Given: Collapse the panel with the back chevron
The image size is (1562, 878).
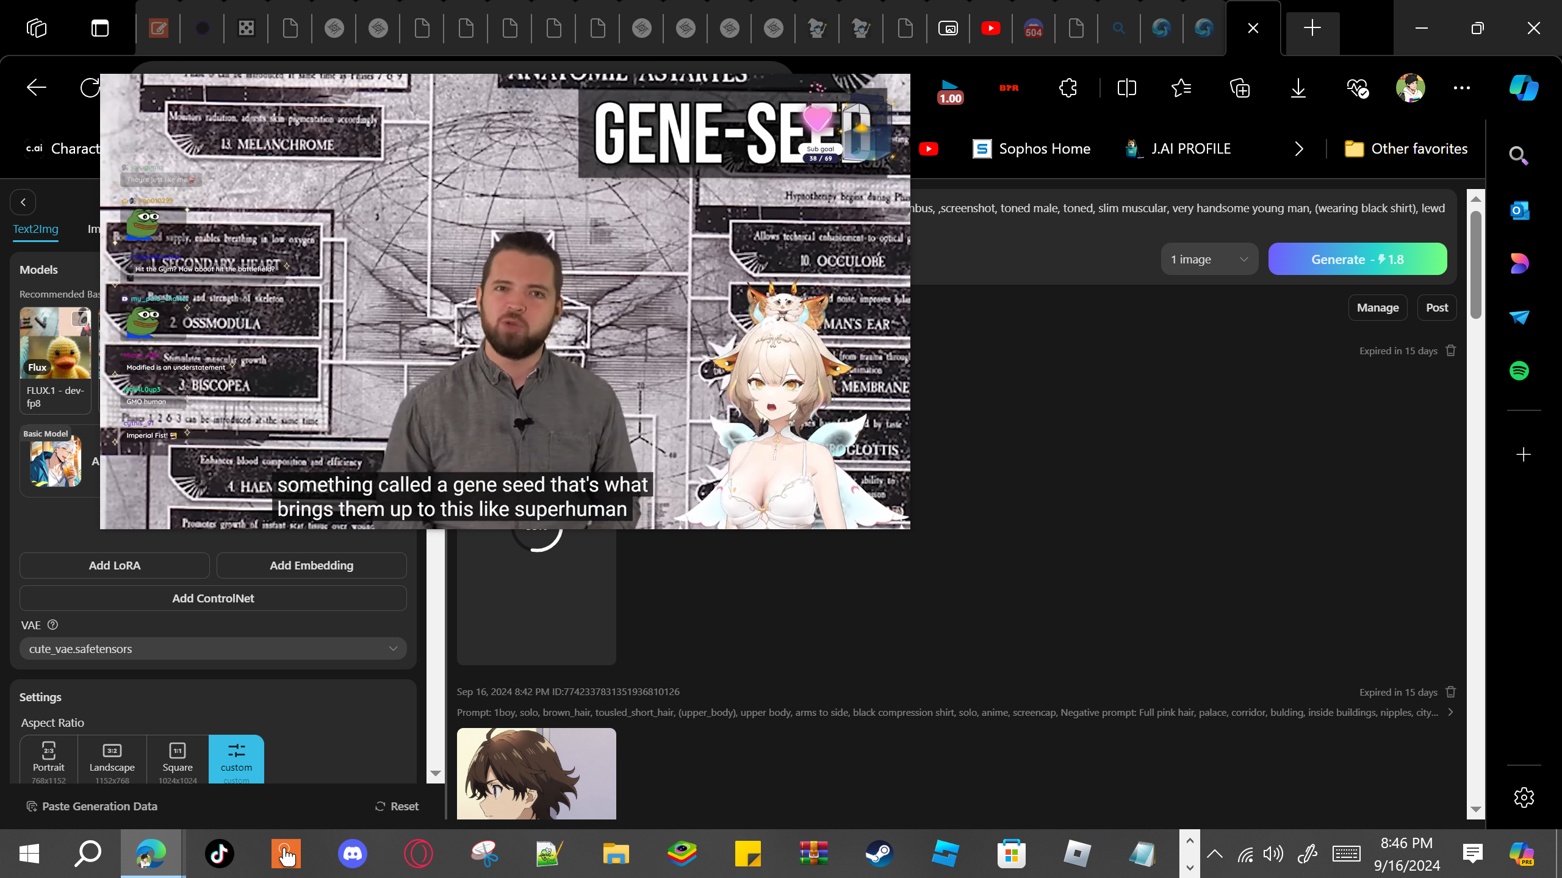Looking at the screenshot, I should coord(23,202).
